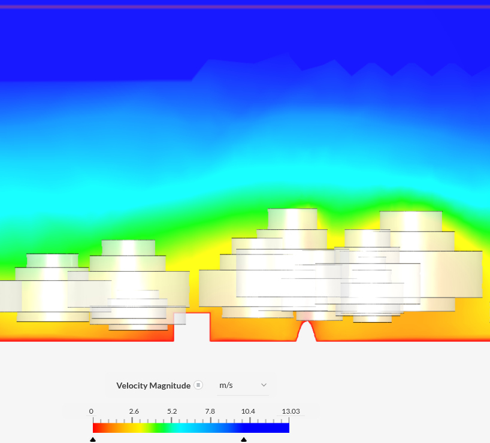490x443 pixels.
Task: Select the left range marker triangle
Action: pyautogui.click(x=93, y=439)
